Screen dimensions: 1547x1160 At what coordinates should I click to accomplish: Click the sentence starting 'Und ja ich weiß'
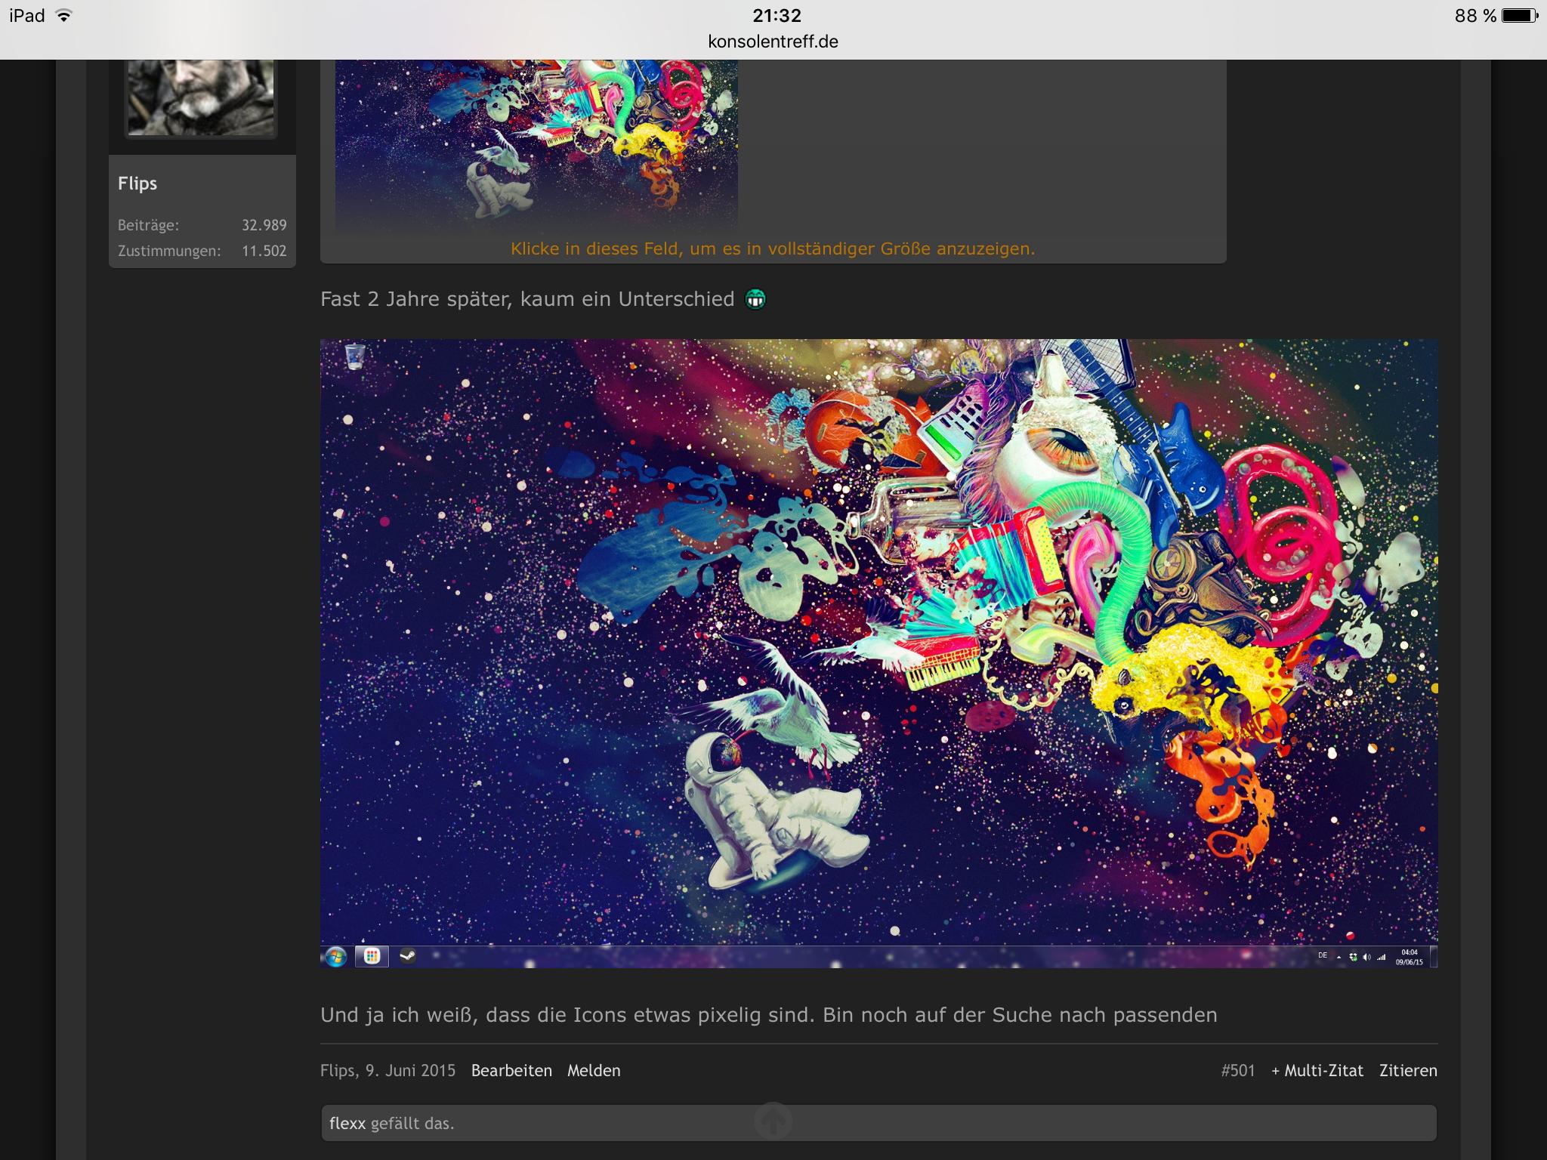[x=769, y=1015]
